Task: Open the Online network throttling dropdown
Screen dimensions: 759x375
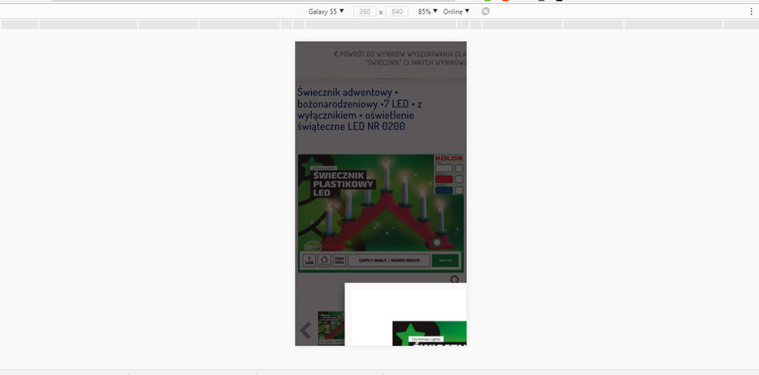Action: [456, 11]
